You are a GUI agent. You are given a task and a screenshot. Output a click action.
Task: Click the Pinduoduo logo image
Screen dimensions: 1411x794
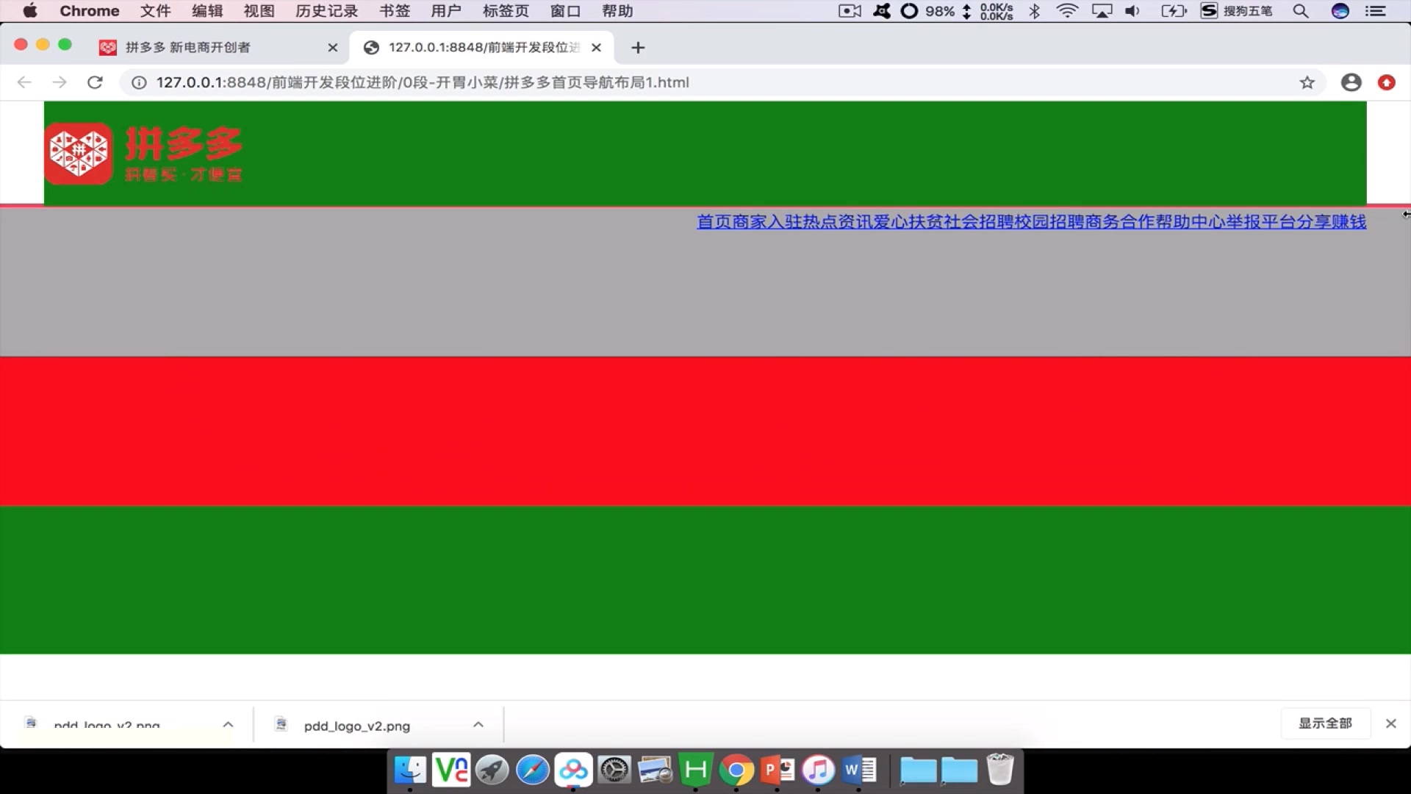point(144,153)
